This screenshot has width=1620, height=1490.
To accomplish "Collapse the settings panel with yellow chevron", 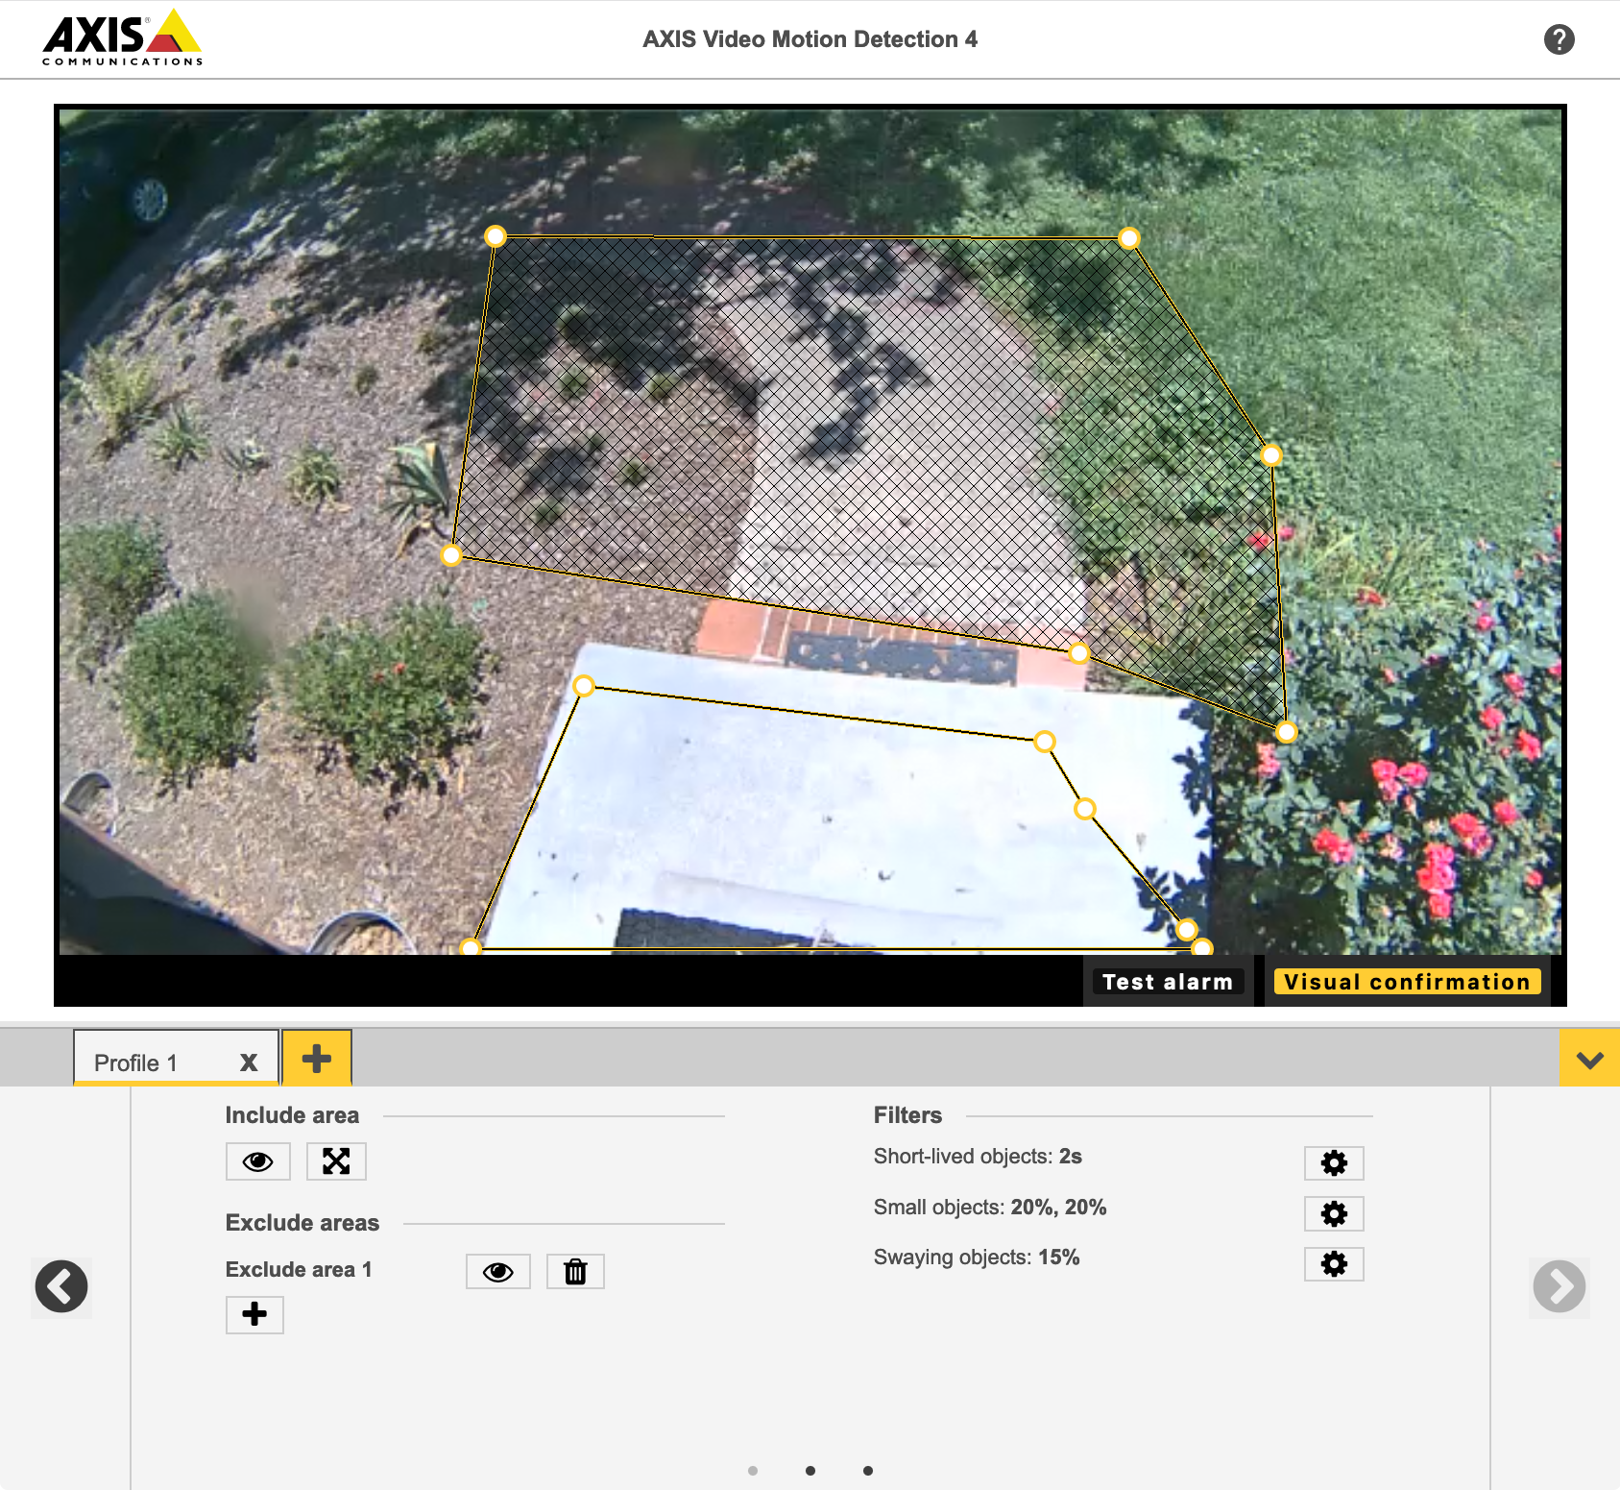I will pos(1589,1059).
